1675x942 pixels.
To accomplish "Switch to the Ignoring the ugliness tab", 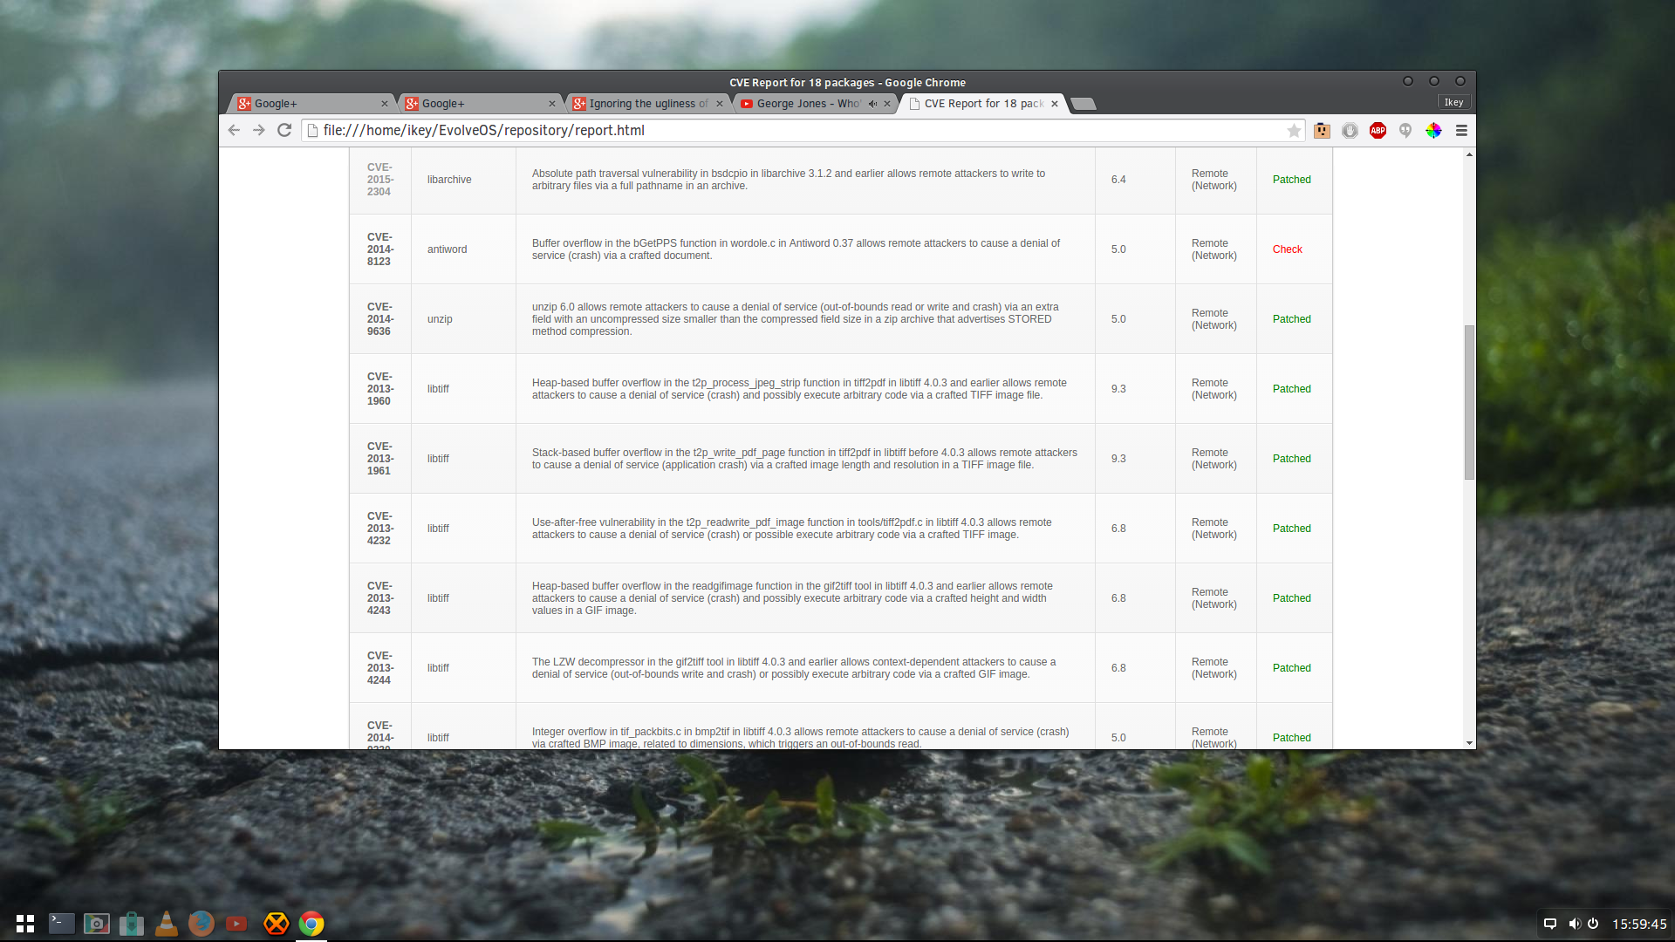I will 647,104.
